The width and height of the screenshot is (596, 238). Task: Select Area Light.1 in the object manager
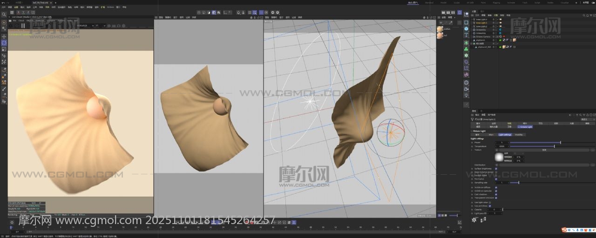click(481, 23)
